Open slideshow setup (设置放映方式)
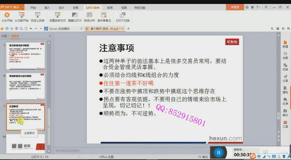This screenshot has width=291, height=160. click(57, 17)
